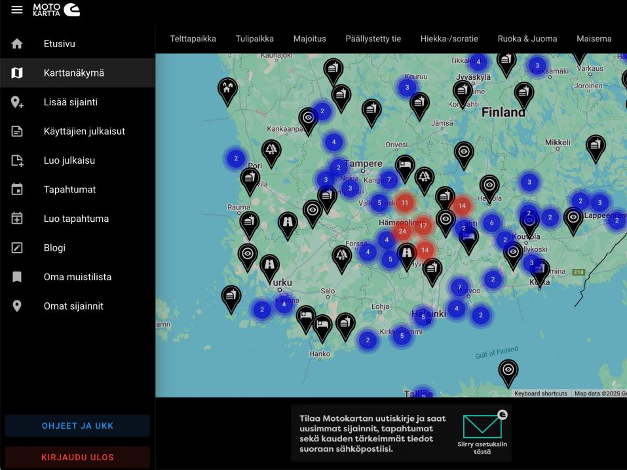Click the Lisää sijainti pin icon

pos(17,102)
